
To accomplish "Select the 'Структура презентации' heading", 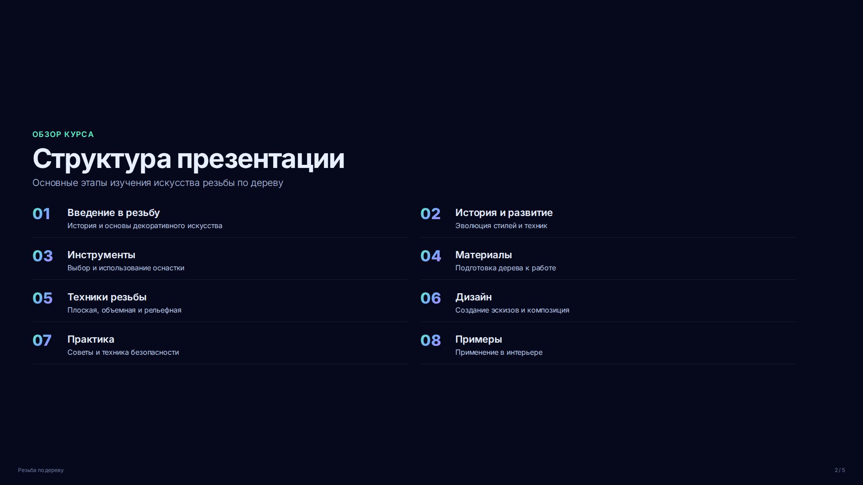I will pyautogui.click(x=188, y=159).
